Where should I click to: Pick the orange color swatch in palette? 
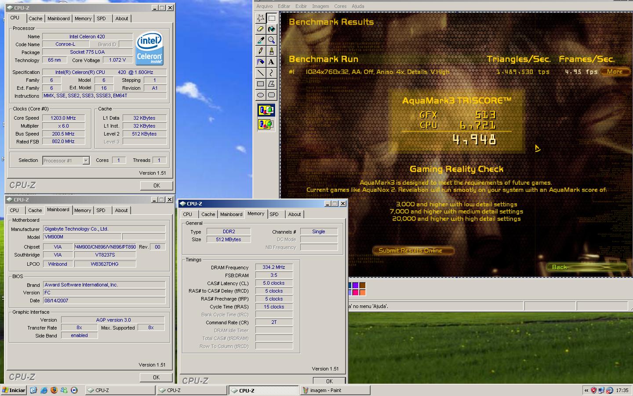point(362,293)
